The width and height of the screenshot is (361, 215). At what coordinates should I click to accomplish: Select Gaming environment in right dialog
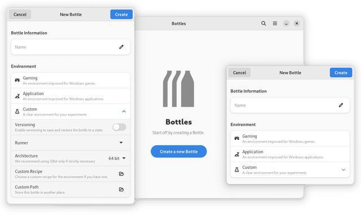(290, 139)
